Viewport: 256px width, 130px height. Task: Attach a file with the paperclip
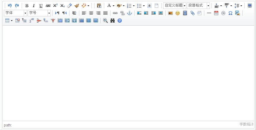(x=192, y=13)
